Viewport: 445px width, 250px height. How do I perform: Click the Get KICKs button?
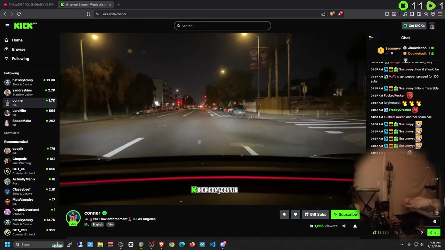tap(414, 26)
